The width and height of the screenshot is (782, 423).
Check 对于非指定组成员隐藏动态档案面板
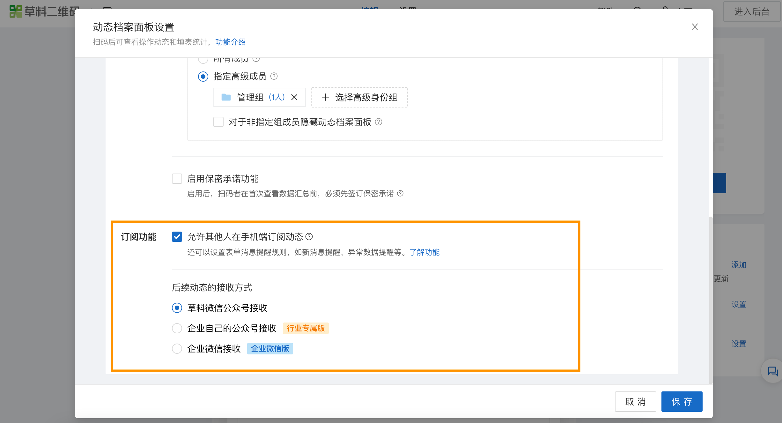point(218,122)
